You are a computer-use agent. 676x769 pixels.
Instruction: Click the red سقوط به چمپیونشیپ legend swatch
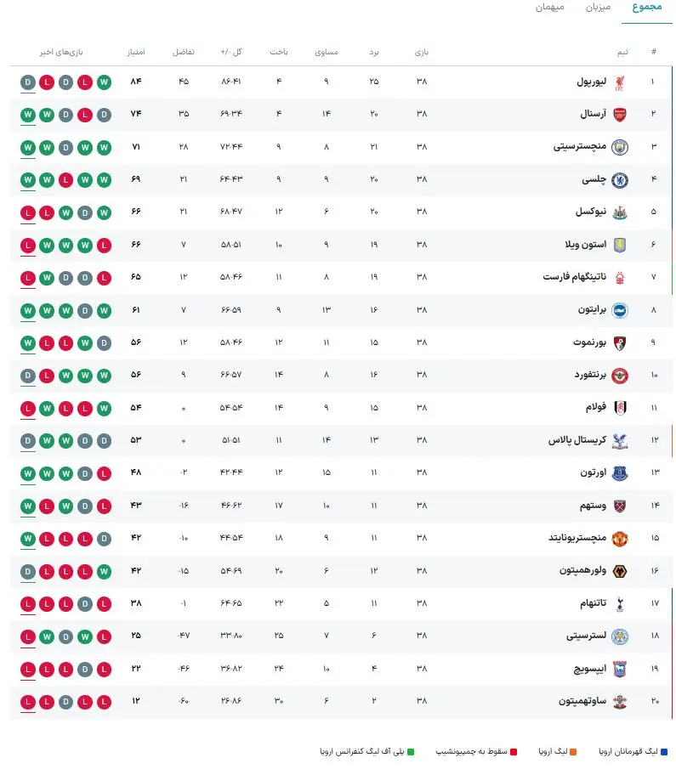click(x=514, y=751)
